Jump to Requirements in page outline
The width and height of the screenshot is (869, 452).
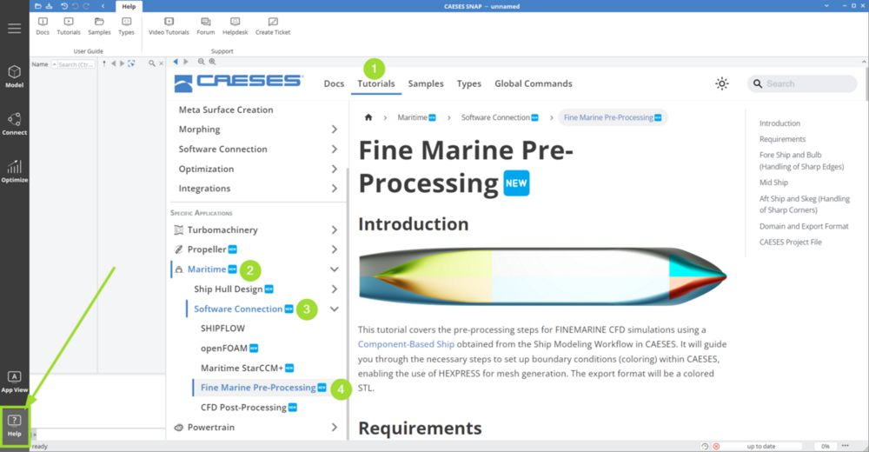click(x=782, y=139)
